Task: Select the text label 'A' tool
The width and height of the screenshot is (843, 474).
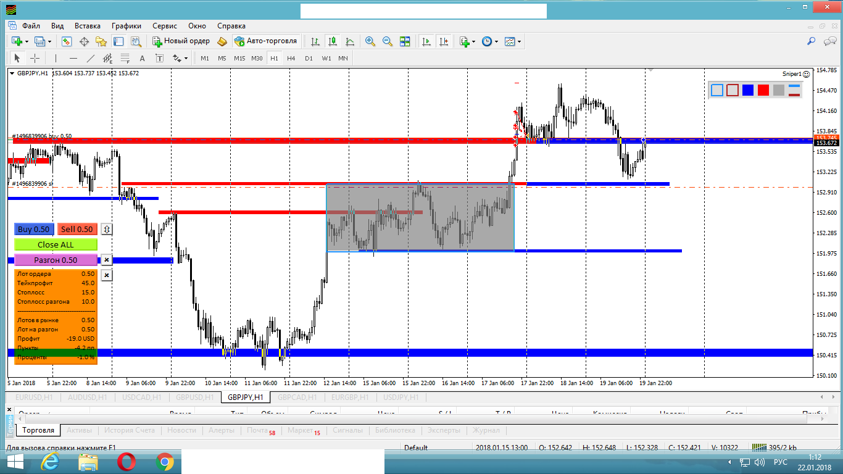Action: [x=142, y=59]
